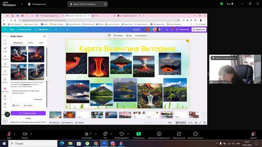262x147 pixels.
Task: Expand participants options arrow
Action: (x=96, y=134)
